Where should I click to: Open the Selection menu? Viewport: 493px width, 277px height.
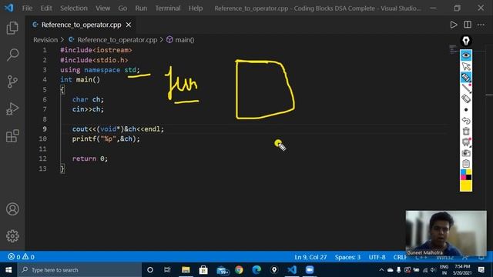coord(74,8)
